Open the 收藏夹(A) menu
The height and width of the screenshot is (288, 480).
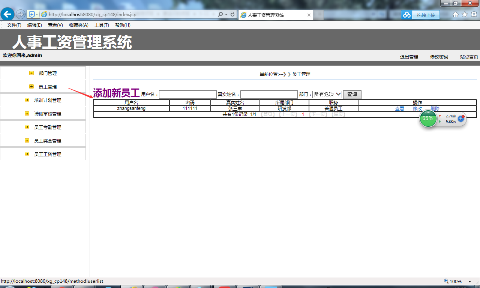click(x=79, y=25)
